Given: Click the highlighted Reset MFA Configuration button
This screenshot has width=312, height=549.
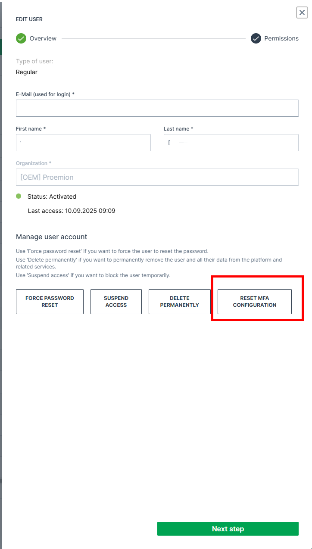Looking at the screenshot, I should (x=254, y=301).
